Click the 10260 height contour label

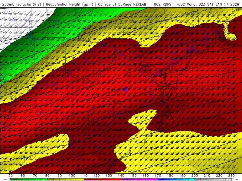point(114,90)
